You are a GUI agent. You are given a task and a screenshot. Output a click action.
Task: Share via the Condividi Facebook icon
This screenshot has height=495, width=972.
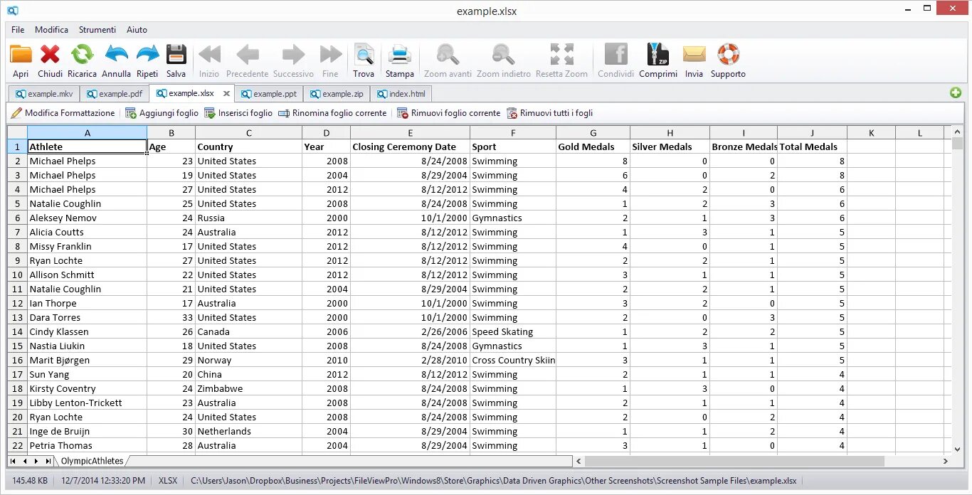(x=616, y=54)
